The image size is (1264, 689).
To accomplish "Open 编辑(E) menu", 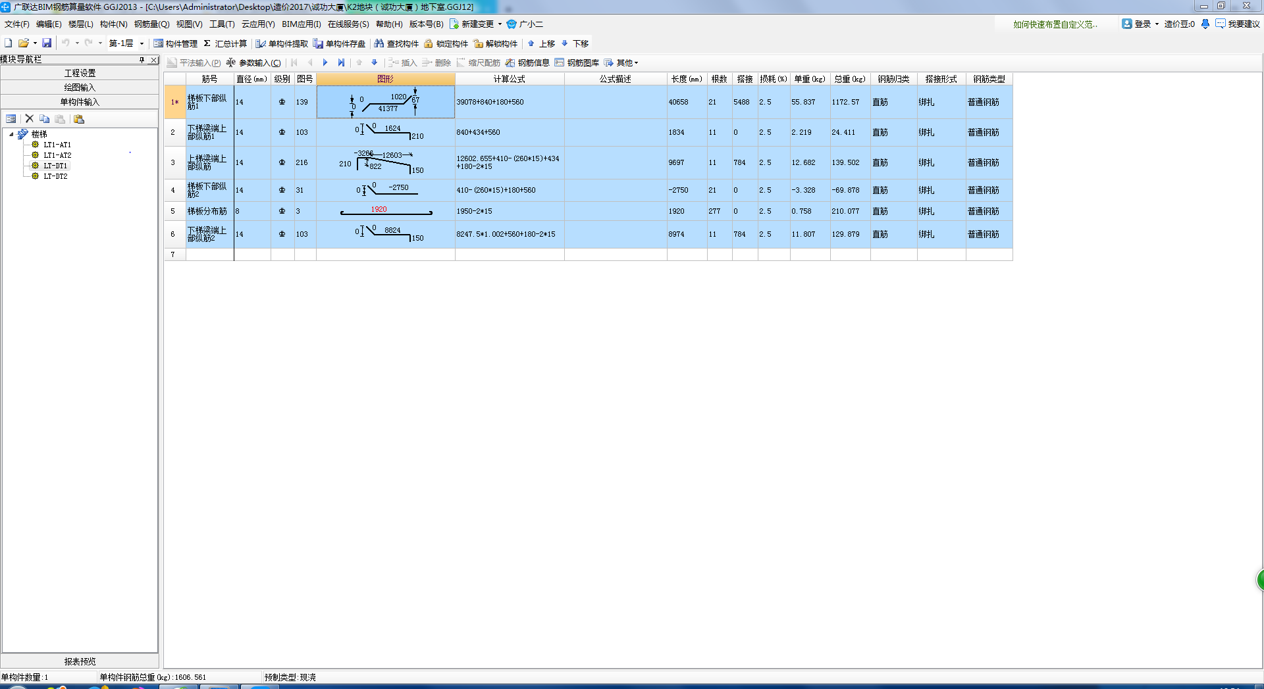I will point(49,24).
